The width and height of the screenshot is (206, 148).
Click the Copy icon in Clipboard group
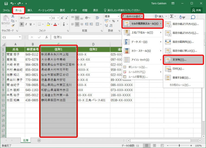click(13, 21)
